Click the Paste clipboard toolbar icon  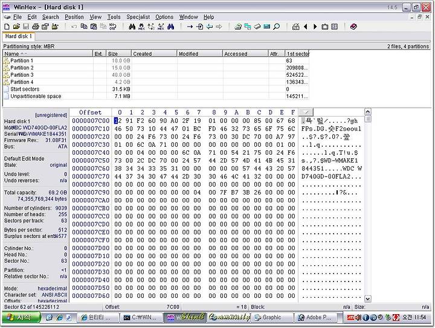pyautogui.click(x=94, y=27)
